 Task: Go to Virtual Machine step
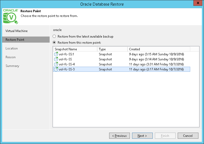(16, 31)
